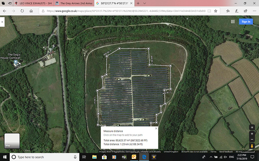Expand the Google Maps side panel
This screenshot has height=161, width=259.
click(x=2, y=22)
